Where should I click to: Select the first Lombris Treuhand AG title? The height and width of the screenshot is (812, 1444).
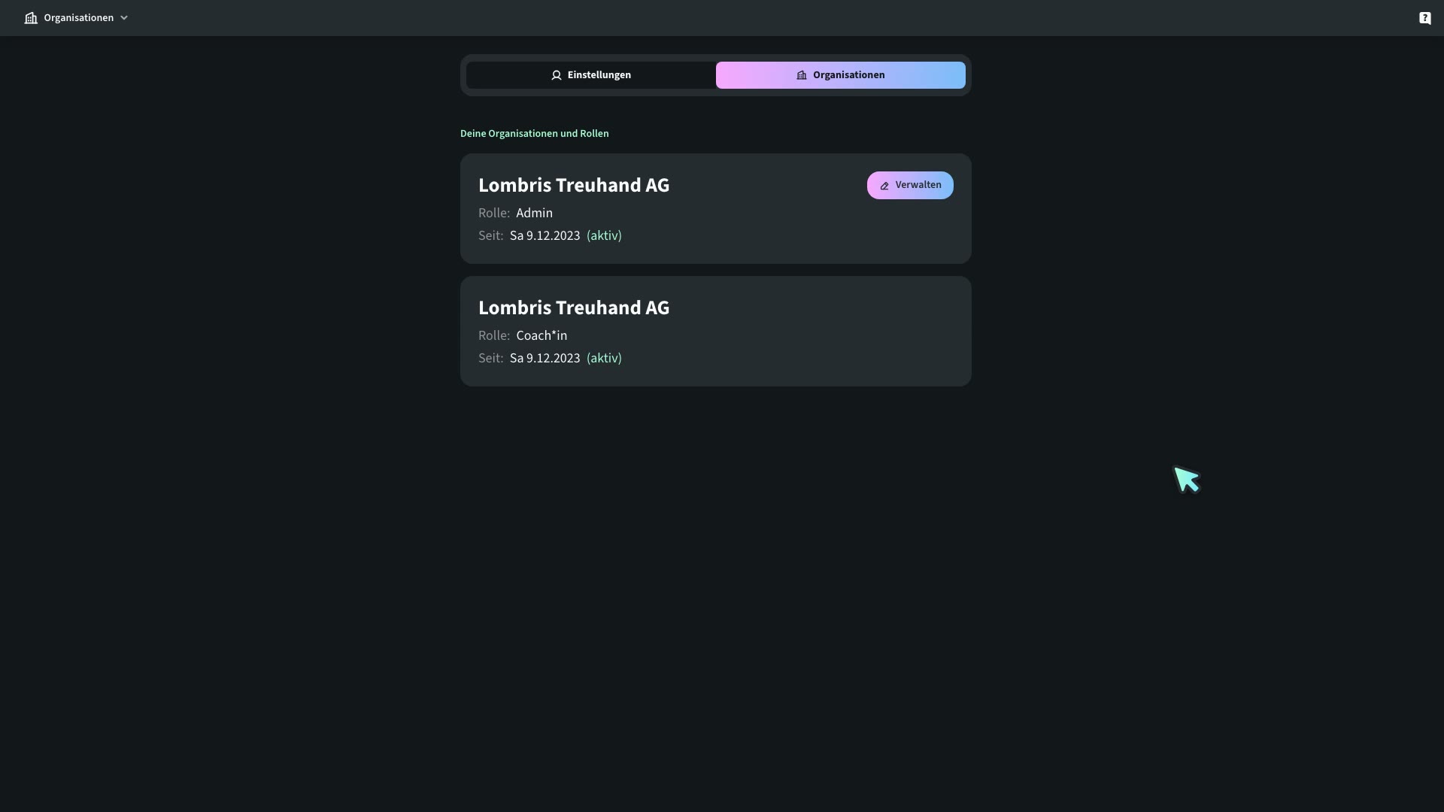574,185
